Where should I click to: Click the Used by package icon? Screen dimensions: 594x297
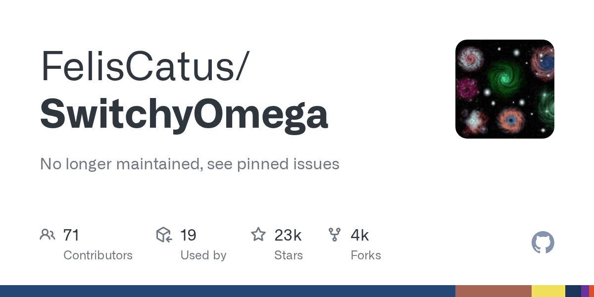pos(164,235)
